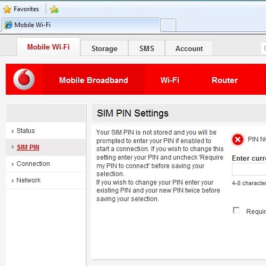Click the chevron arrow beside Status
Image resolution: width=266 pixels, height=266 pixels.
[x=12, y=131]
